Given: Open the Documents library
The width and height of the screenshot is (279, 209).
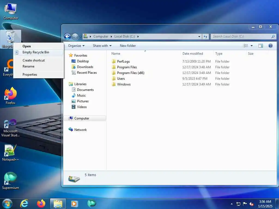Looking at the screenshot, I should (85, 90).
